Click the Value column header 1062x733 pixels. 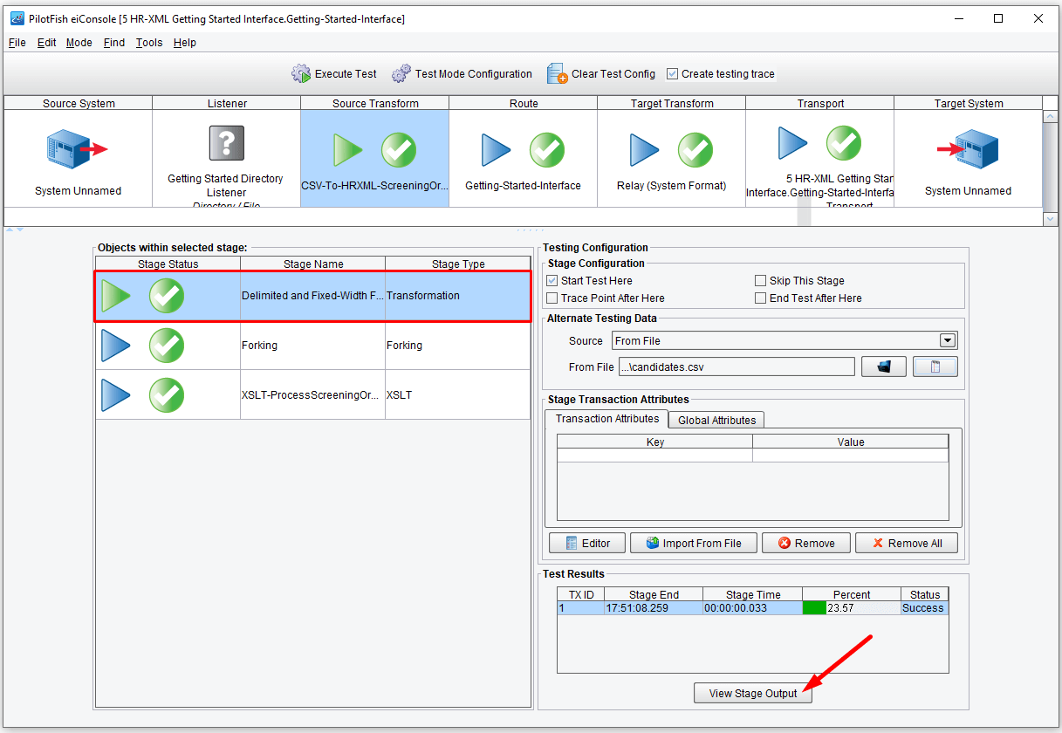(851, 442)
